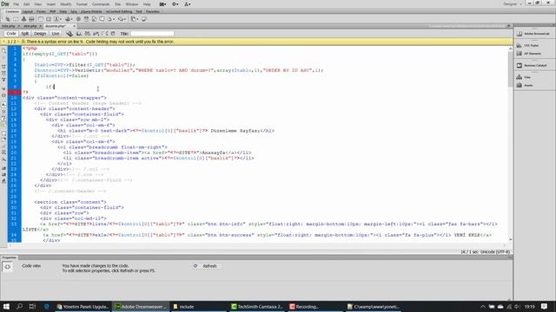Switch to the PHP insert tab
The image size is (556, 312).
point(52,11)
